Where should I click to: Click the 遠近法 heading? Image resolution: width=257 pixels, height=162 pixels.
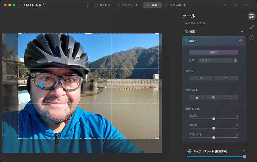click(189, 71)
